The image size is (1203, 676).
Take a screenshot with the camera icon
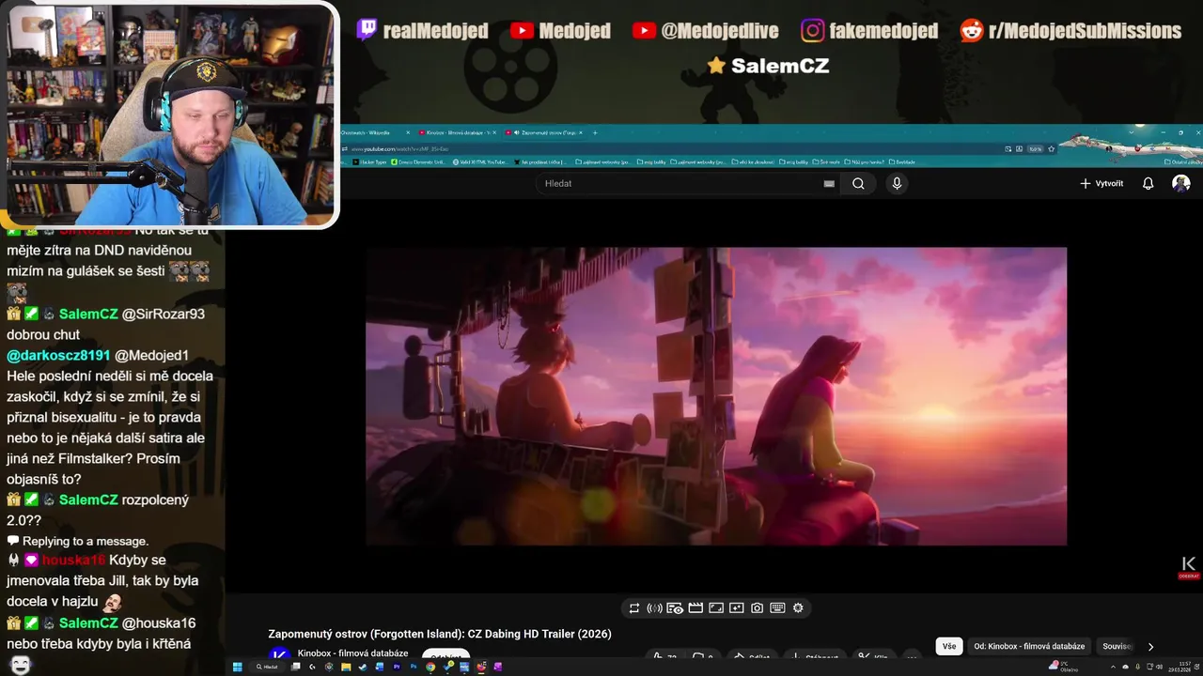[x=757, y=608]
